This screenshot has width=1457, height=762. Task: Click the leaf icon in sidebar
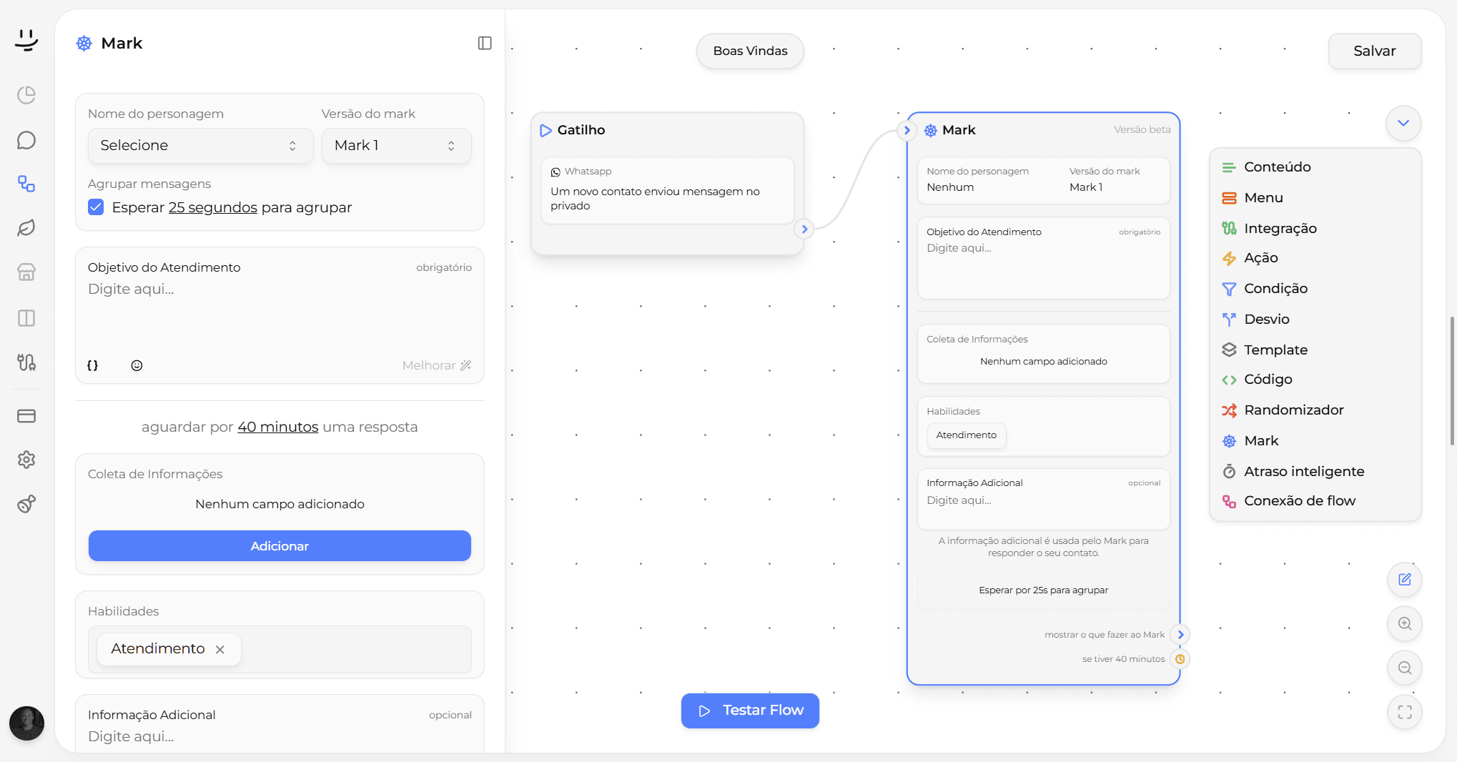[26, 228]
